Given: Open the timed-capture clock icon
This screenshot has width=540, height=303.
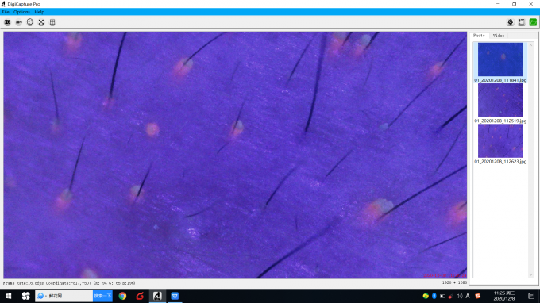Looking at the screenshot, I should click(x=30, y=22).
